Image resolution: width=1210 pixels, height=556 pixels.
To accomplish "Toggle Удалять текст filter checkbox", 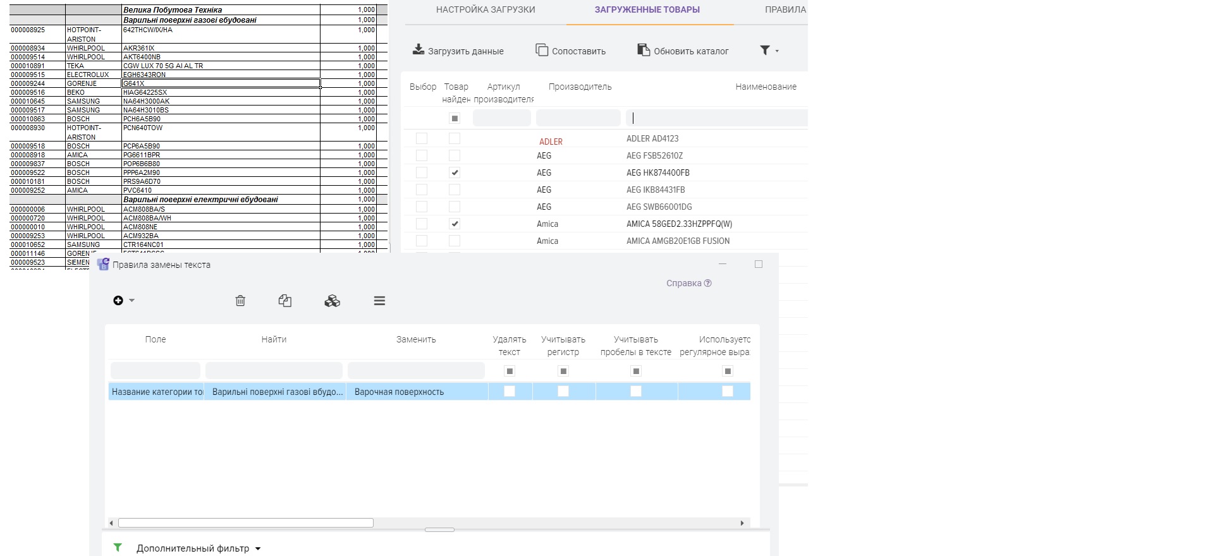I will coord(510,371).
